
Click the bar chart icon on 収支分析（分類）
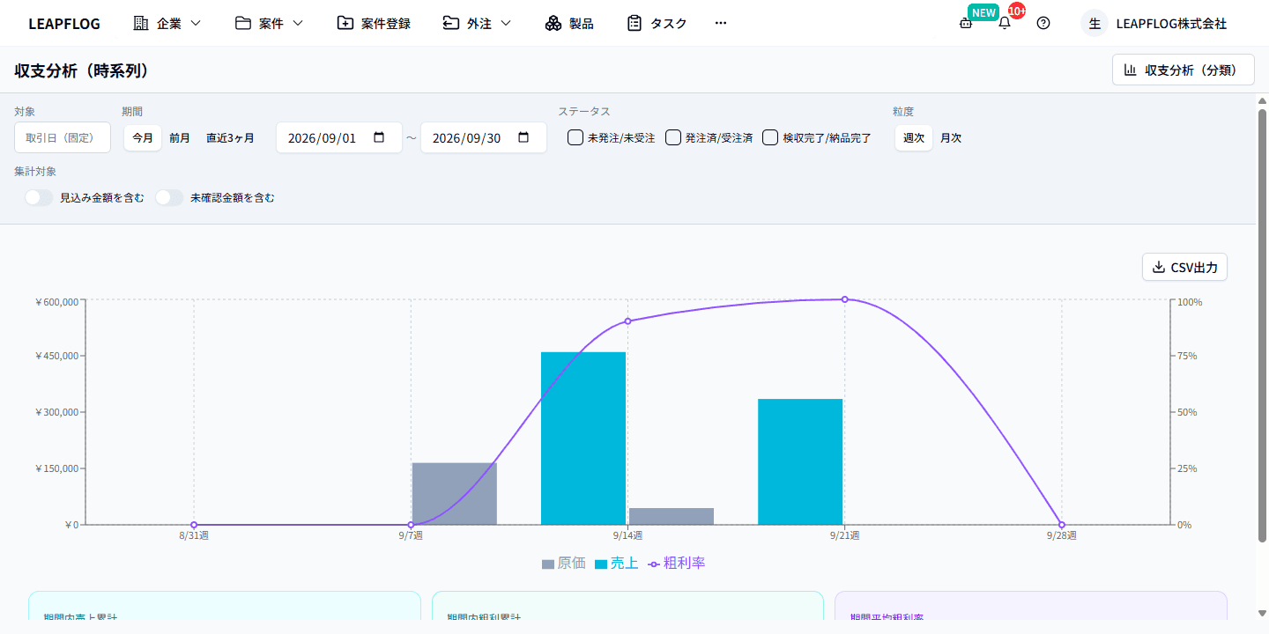tap(1130, 70)
